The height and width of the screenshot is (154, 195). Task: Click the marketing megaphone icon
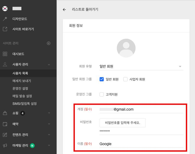coord(5,145)
